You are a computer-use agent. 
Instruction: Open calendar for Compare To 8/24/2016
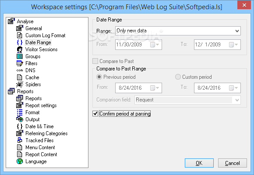tap(233, 88)
